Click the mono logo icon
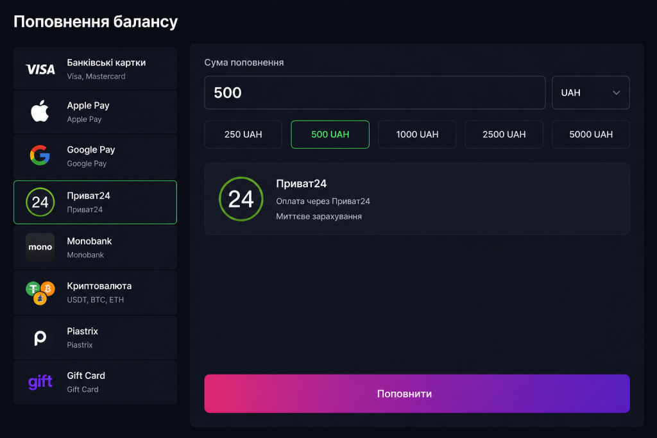657x438 pixels. point(40,247)
